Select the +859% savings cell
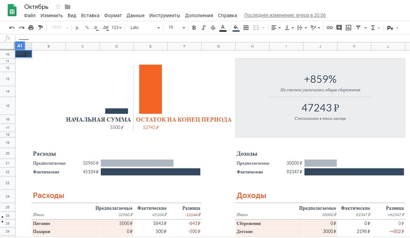Image resolution: width=410 pixels, height=238 pixels. [320, 79]
